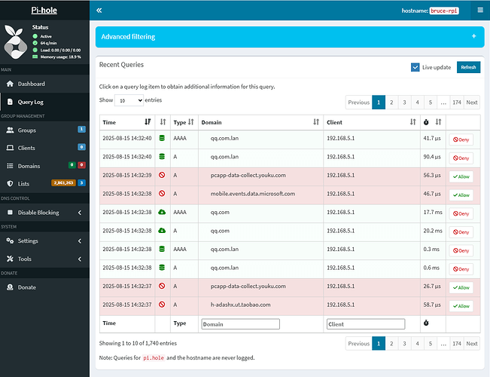Open the Show entries count dropdown
This screenshot has height=377, width=490.
point(129,100)
